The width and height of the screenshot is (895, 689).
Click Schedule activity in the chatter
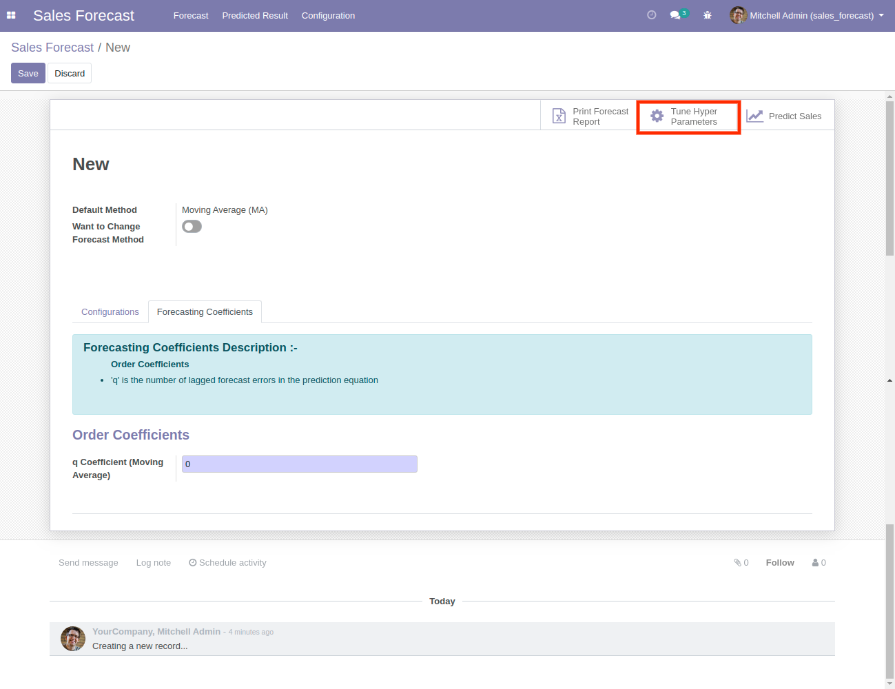pos(227,563)
